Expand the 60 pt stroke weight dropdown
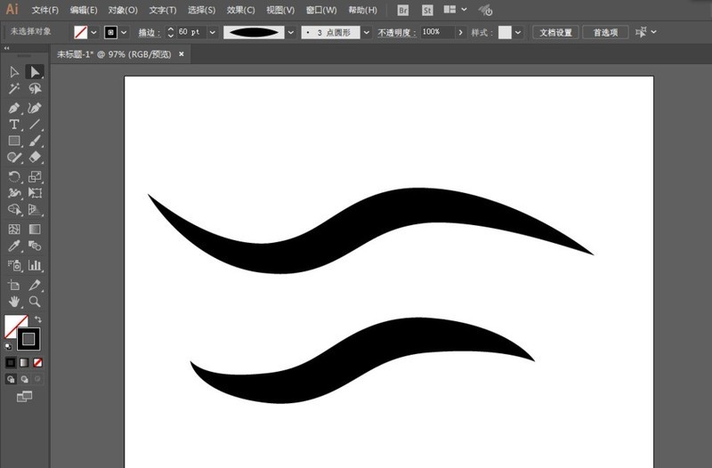Screen dimensions: 712x468 [x=212, y=32]
